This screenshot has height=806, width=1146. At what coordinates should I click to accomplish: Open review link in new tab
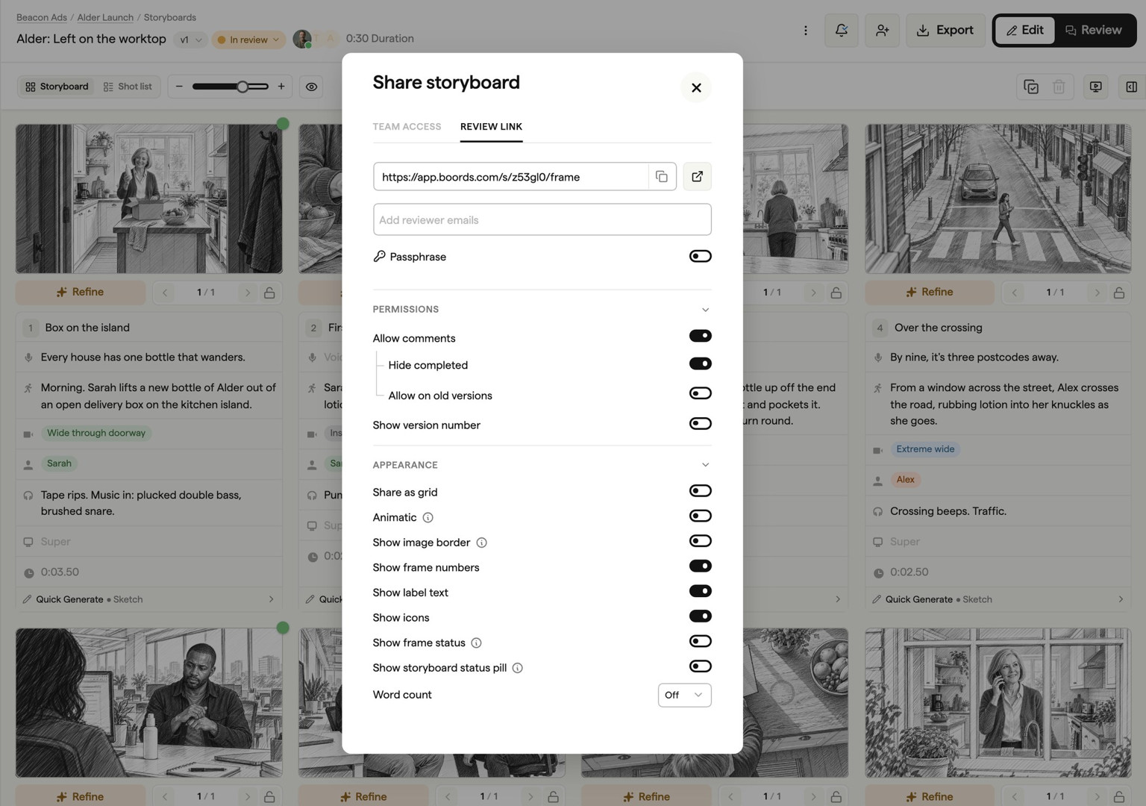tap(697, 177)
